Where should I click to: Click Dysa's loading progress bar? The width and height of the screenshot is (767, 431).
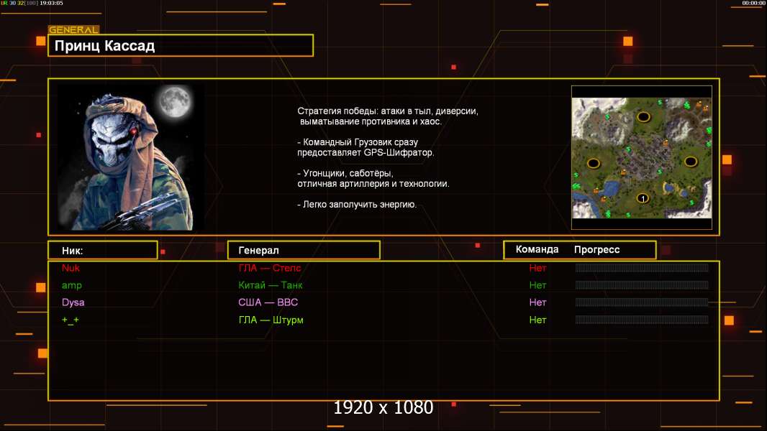pyautogui.click(x=642, y=302)
